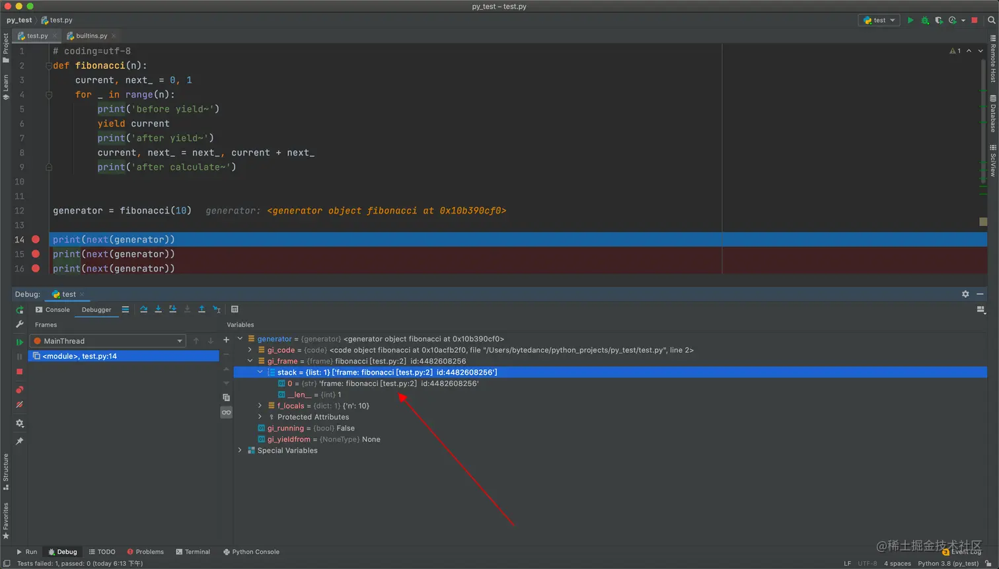The width and height of the screenshot is (999, 569).
Task: Click Rerun 'test' icon in debug panel
Action: point(20,310)
